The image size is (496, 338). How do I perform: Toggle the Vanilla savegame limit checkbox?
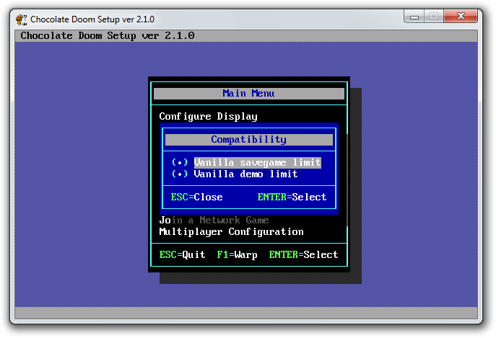[x=180, y=163]
